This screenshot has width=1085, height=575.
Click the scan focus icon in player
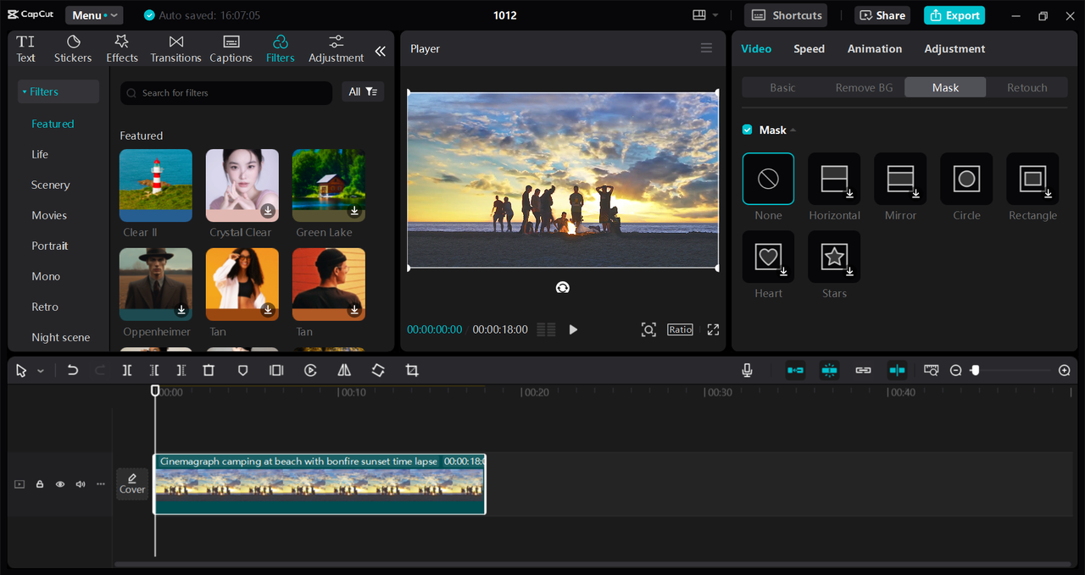pyautogui.click(x=648, y=329)
